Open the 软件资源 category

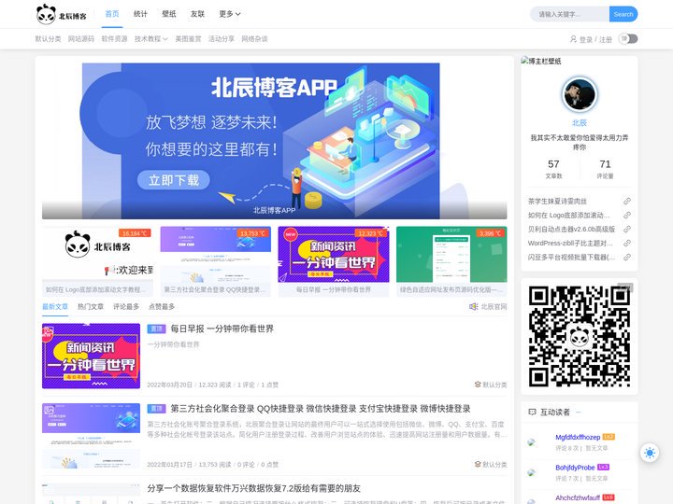pyautogui.click(x=114, y=39)
